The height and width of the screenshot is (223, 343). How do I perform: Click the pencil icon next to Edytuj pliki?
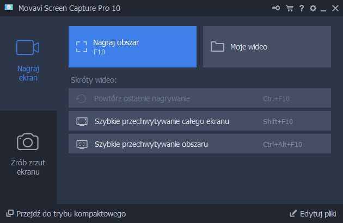point(294,214)
